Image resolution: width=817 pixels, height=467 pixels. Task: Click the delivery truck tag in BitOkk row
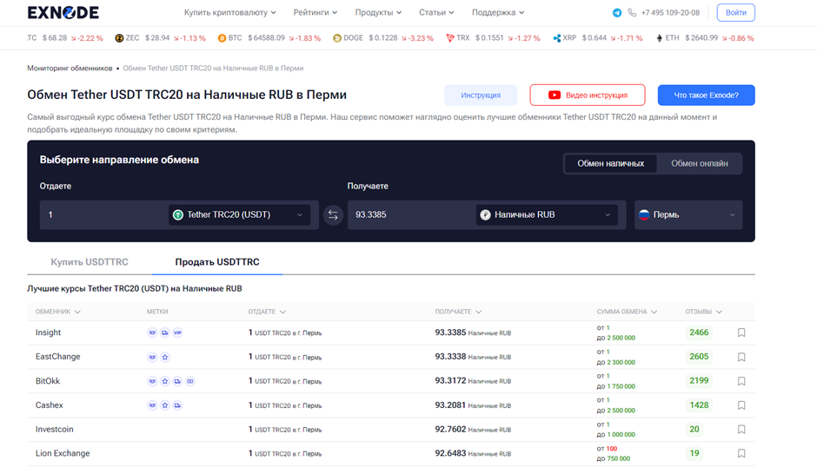(x=177, y=381)
